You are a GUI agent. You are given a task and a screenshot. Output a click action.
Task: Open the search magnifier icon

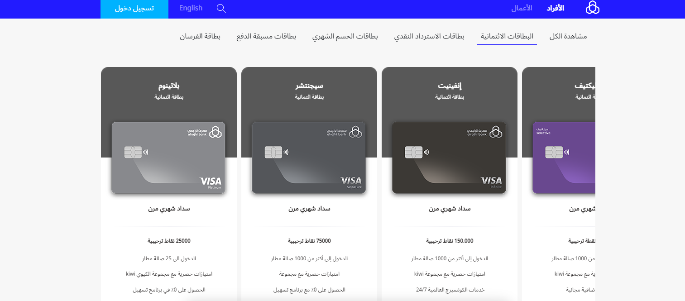click(x=221, y=8)
